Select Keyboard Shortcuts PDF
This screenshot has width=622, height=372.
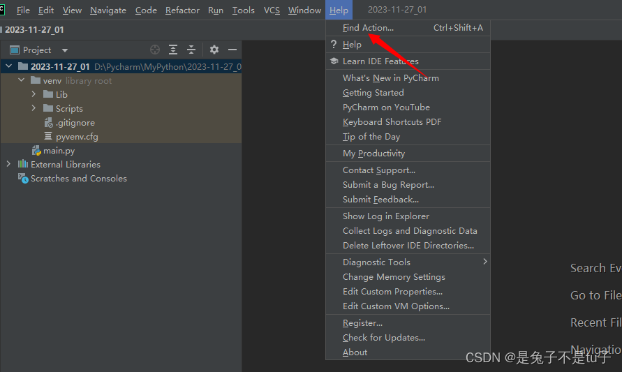click(x=408, y=121)
